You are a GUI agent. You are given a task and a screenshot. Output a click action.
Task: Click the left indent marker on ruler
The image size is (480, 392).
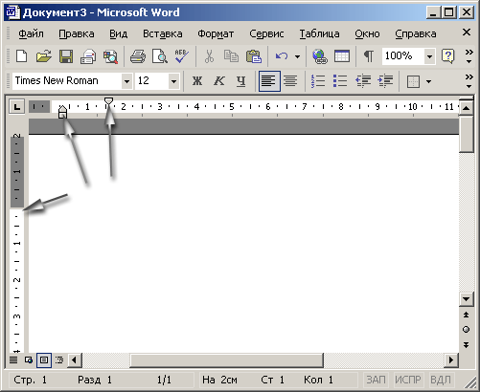click(x=62, y=115)
